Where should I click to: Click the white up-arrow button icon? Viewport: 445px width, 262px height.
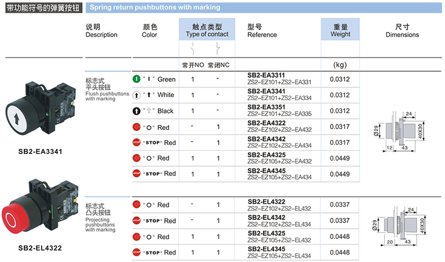(136, 95)
